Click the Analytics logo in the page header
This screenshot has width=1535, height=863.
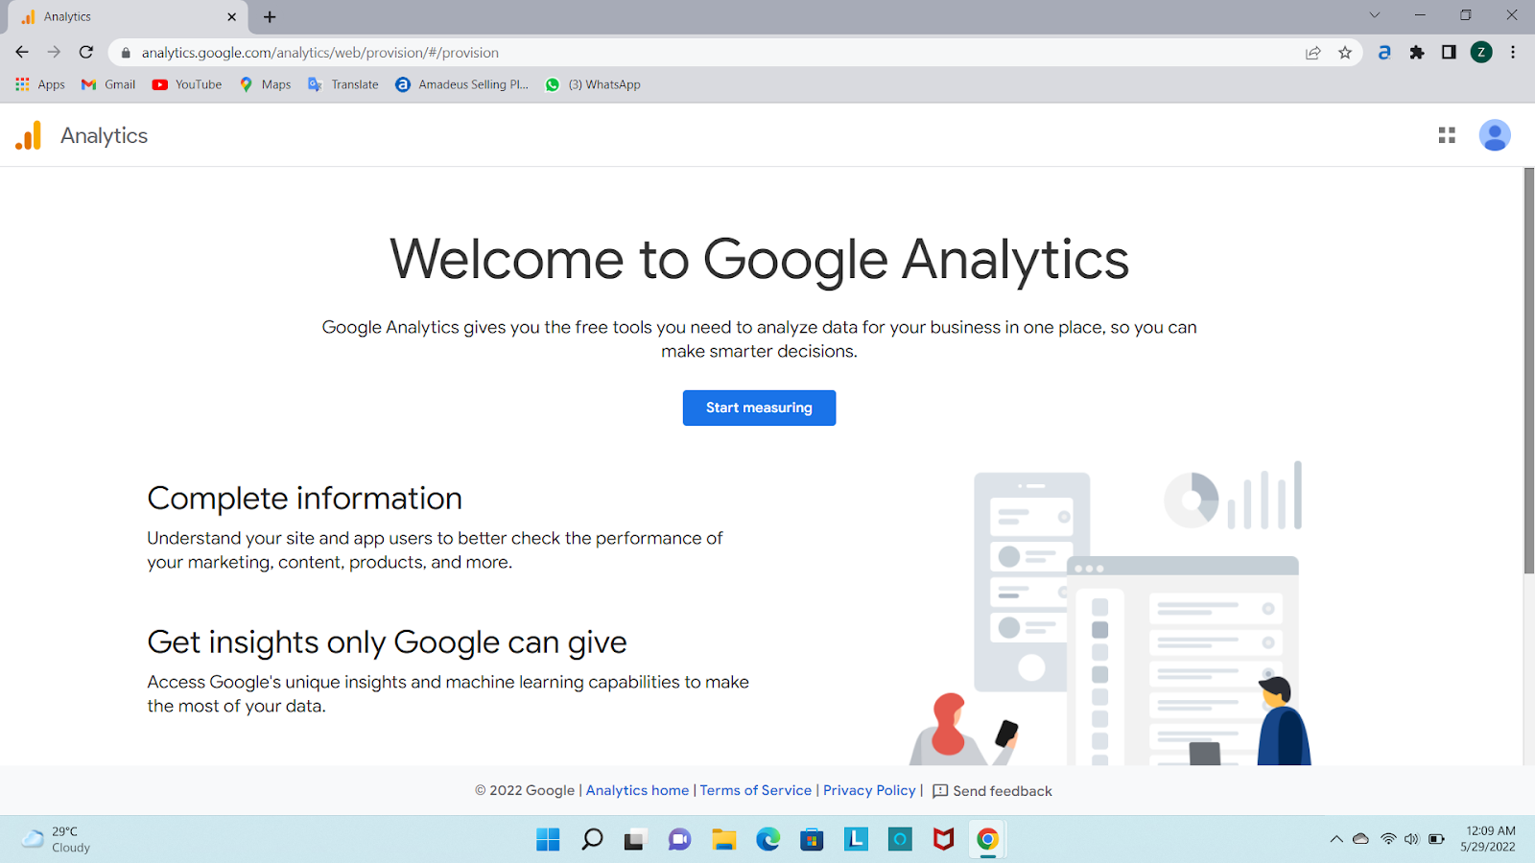tap(29, 135)
